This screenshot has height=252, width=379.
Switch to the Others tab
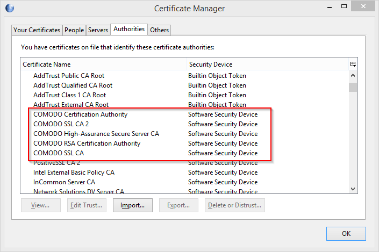[x=159, y=30]
